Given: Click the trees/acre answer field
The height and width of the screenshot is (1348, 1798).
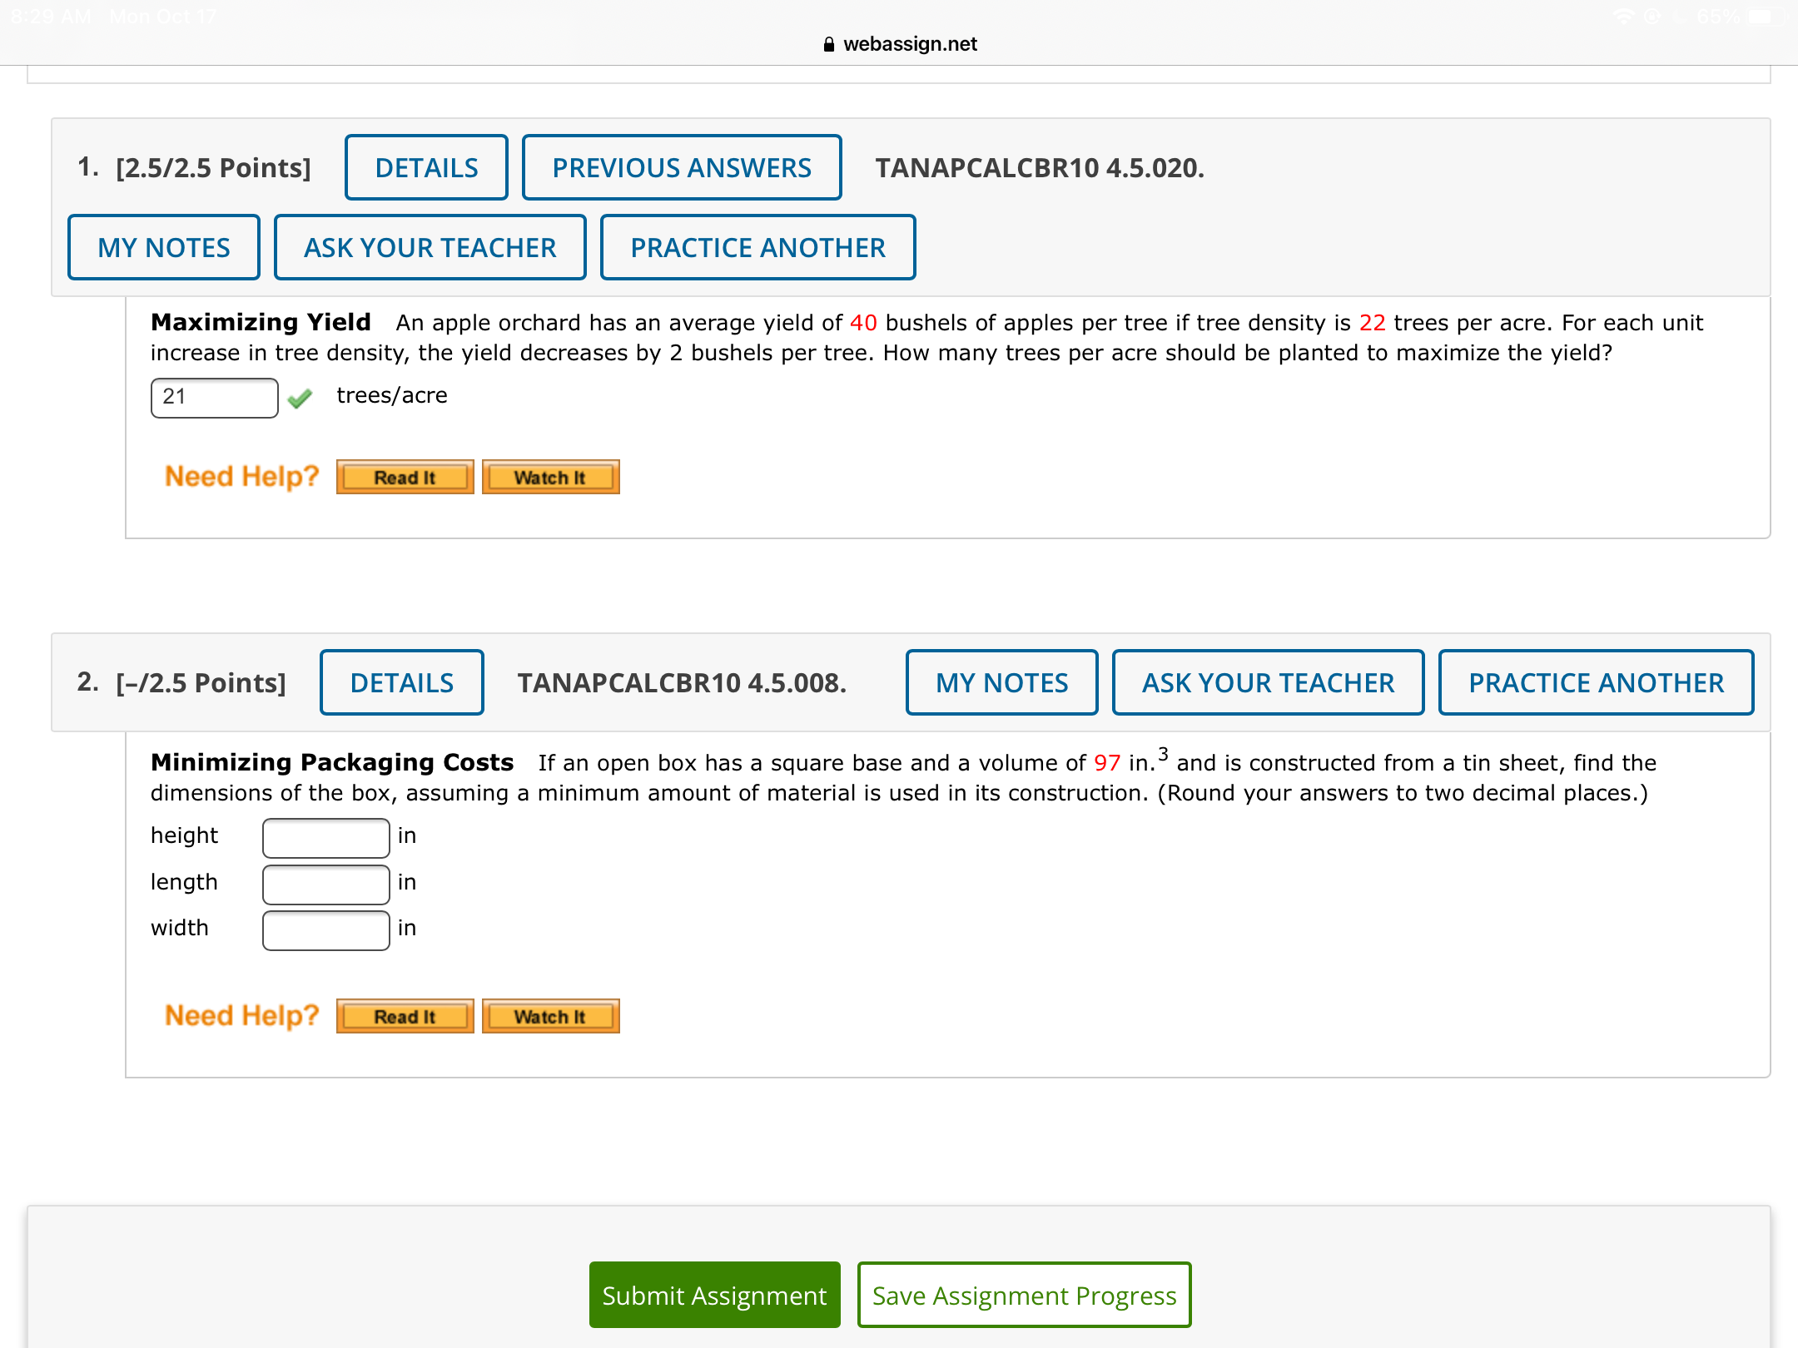Looking at the screenshot, I should 215,397.
